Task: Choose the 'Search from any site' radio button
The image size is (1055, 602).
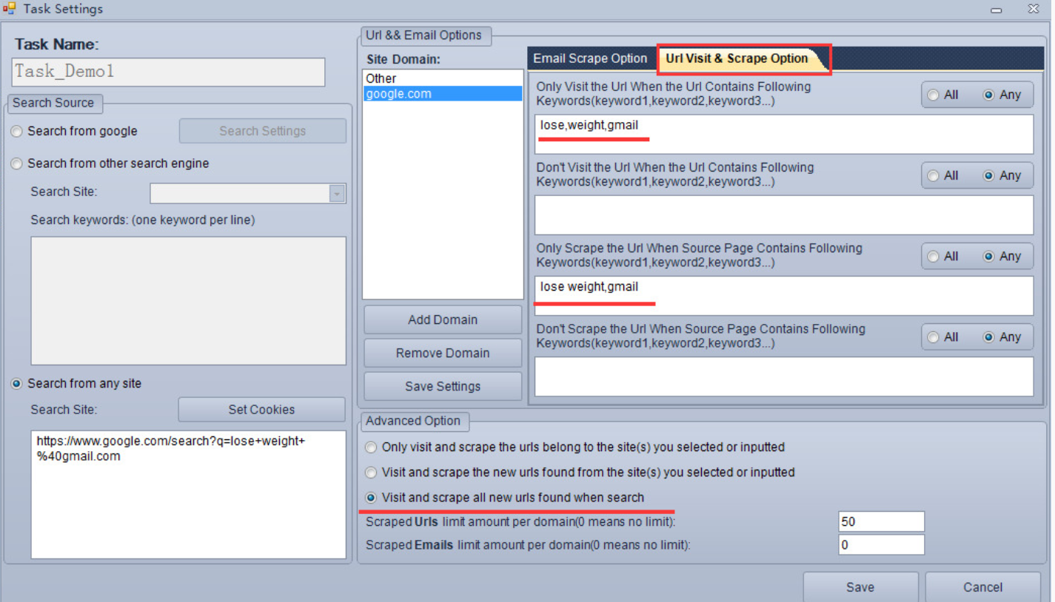Action: pos(17,384)
